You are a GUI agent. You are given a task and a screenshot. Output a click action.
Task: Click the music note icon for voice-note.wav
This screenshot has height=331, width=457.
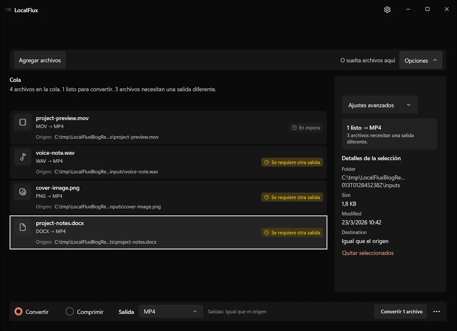22,157
